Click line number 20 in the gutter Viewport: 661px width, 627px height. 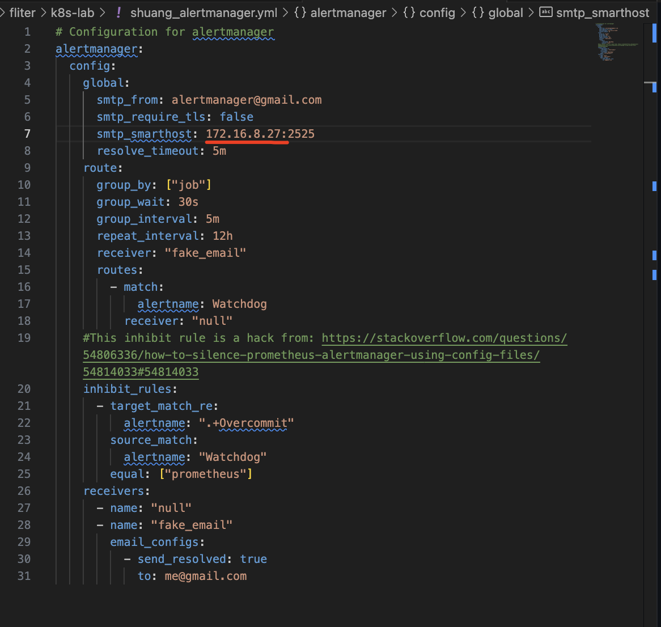pos(24,389)
